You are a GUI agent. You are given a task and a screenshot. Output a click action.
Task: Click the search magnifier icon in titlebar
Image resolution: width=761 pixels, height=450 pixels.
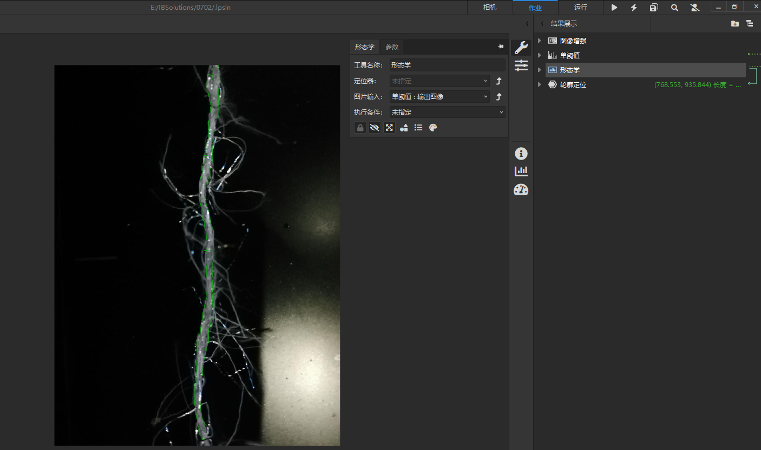(674, 7)
